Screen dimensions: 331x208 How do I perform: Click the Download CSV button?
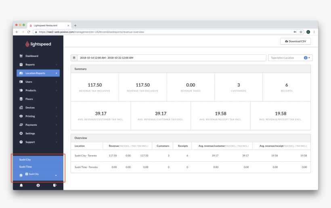[295, 41]
